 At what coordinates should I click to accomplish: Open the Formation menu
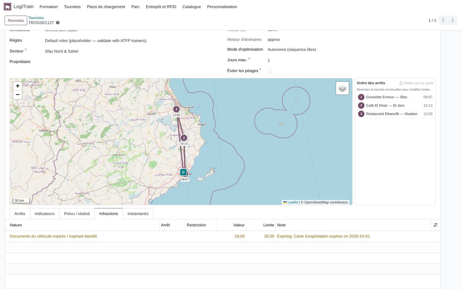coord(49,7)
